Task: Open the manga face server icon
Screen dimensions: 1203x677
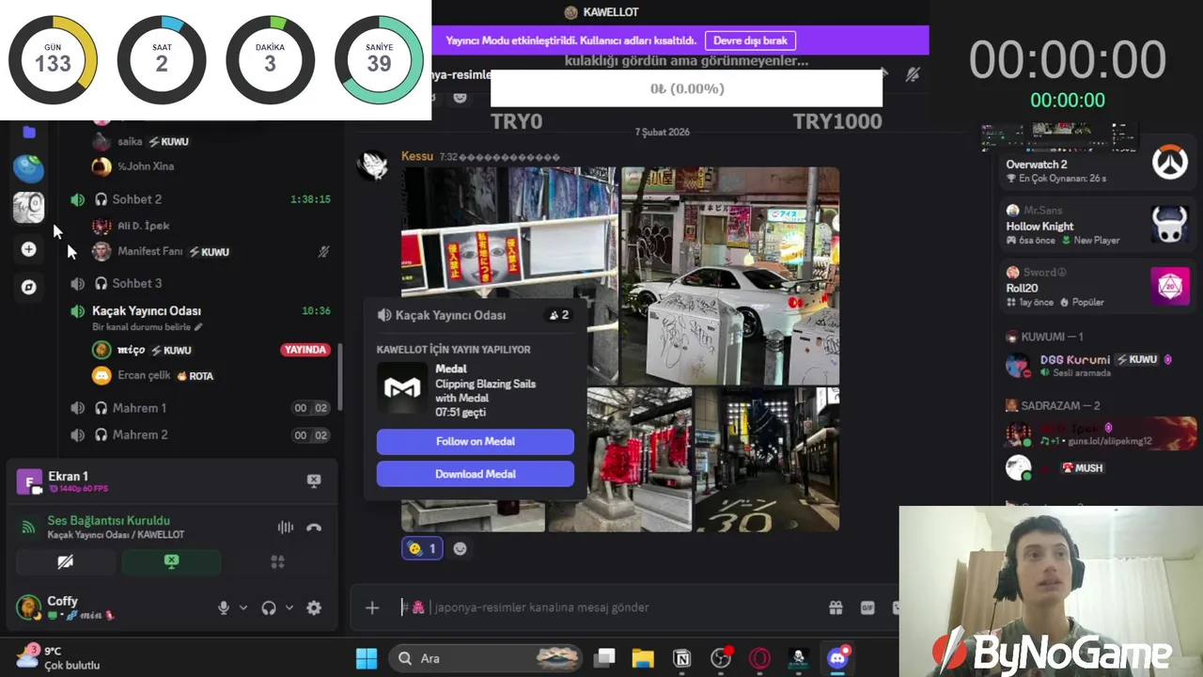Action: [29, 207]
